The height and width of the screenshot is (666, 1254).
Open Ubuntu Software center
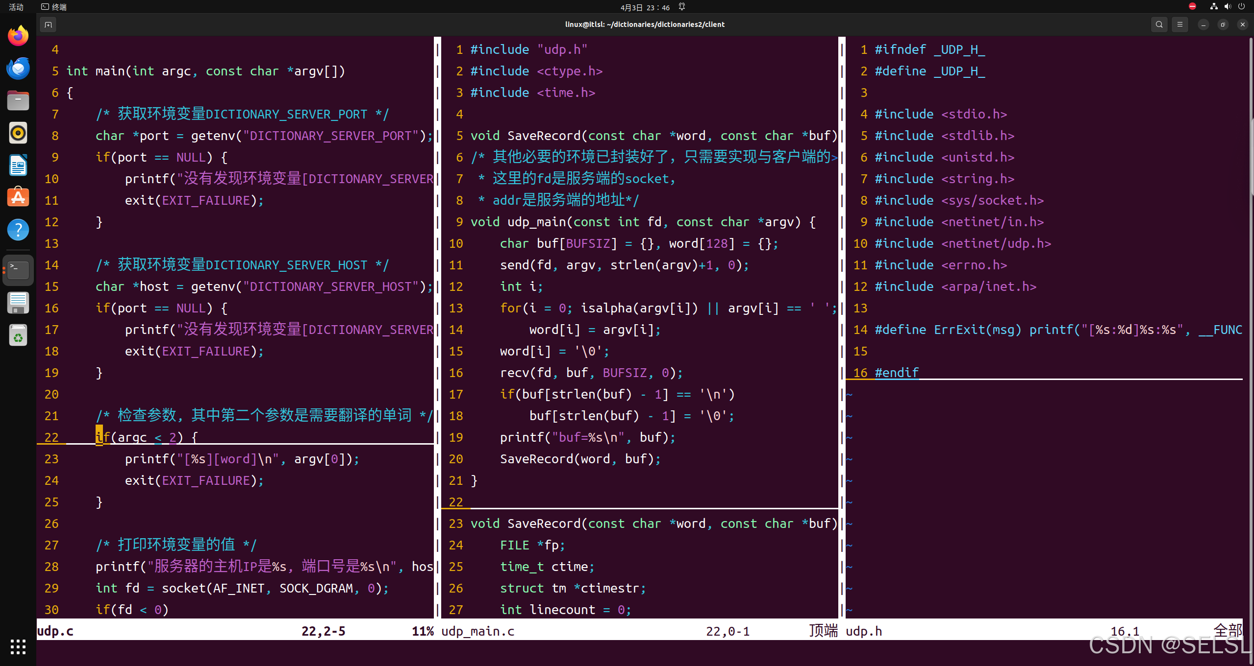18,197
